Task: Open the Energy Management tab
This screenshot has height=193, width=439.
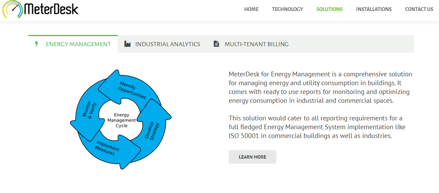Action: (73, 44)
